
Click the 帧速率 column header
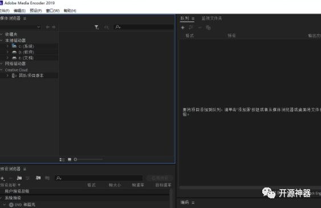pos(138,185)
